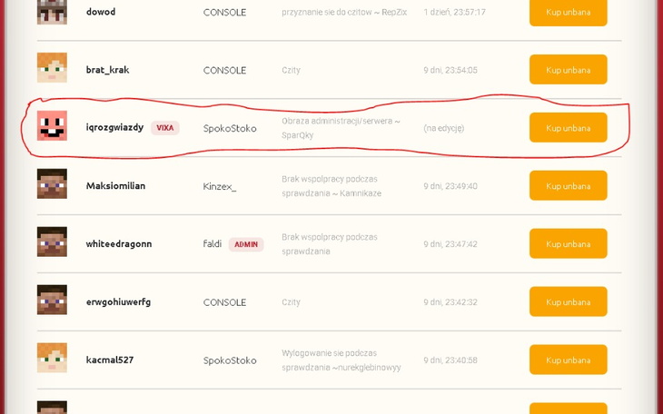
Task: Open the whiteedragonn player name
Action: (x=119, y=243)
